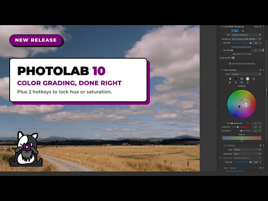268x201 pixels.
Task: Open the LUT Grading Type dropdown
Action: (247, 149)
